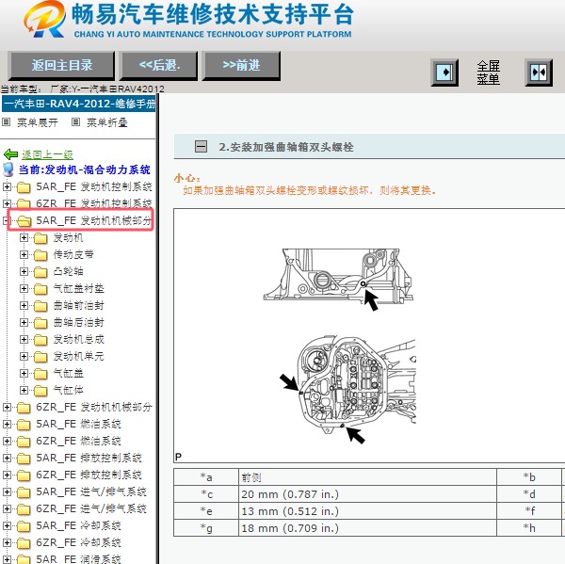Image resolution: width=565 pixels, height=564 pixels.
Task: Expand the 发动机总成 subfolder
Action: pyautogui.click(x=24, y=339)
